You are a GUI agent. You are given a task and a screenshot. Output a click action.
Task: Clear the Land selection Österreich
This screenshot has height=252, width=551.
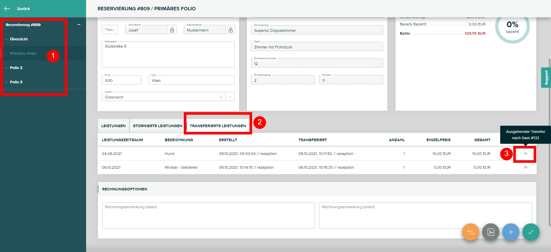tap(221, 97)
